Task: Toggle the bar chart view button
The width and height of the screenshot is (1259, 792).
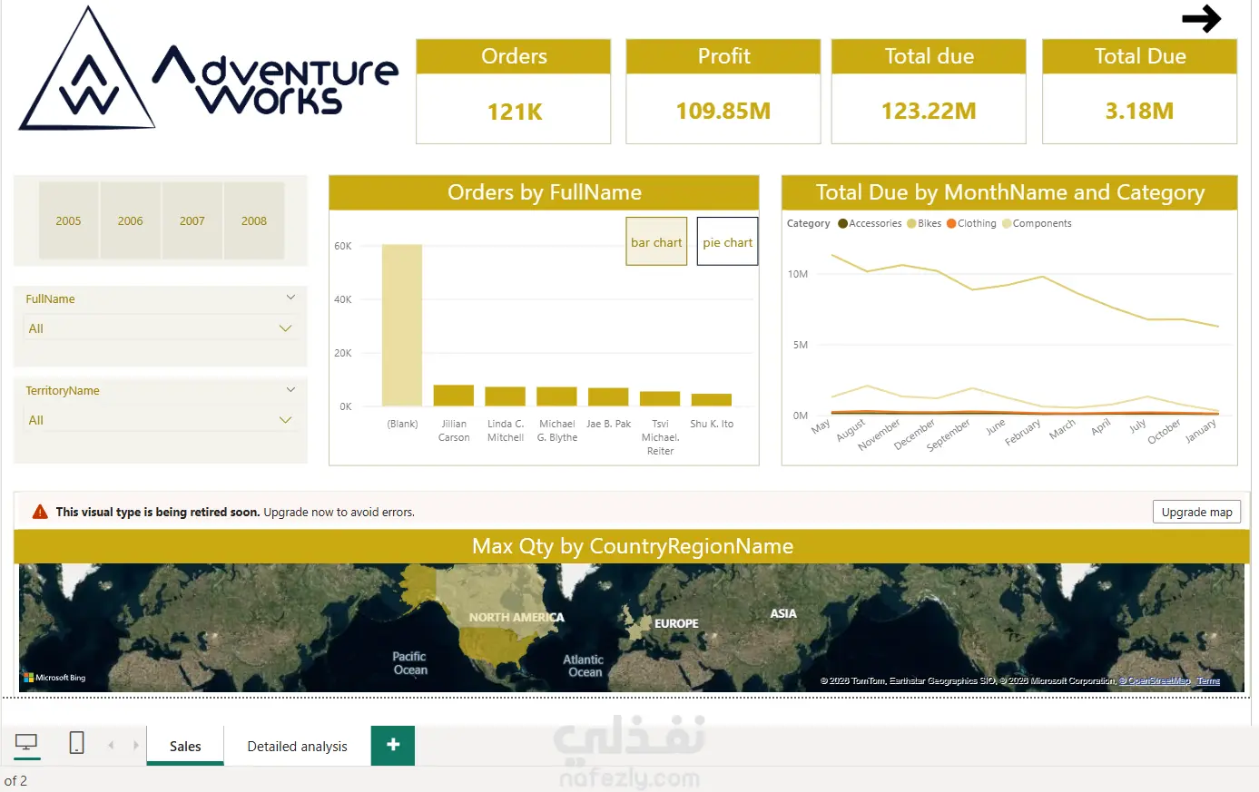Action: [656, 241]
